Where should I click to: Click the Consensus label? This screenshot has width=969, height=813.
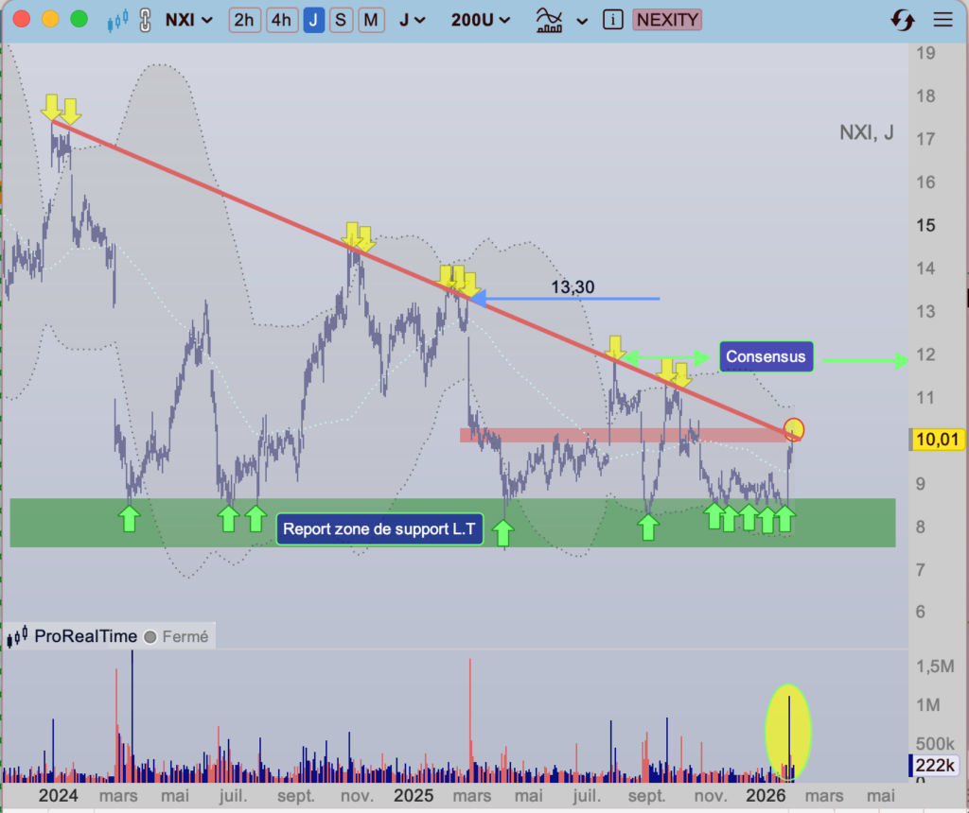point(766,356)
